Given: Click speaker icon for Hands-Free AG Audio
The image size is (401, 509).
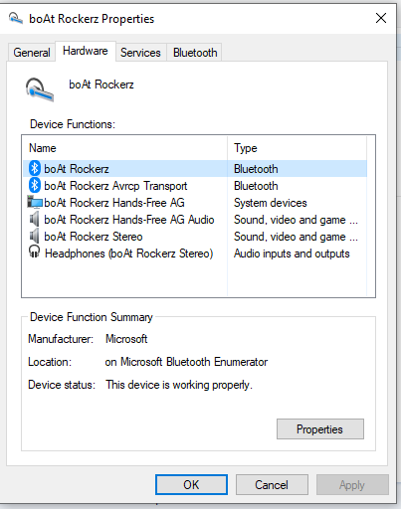Looking at the screenshot, I should (34, 219).
